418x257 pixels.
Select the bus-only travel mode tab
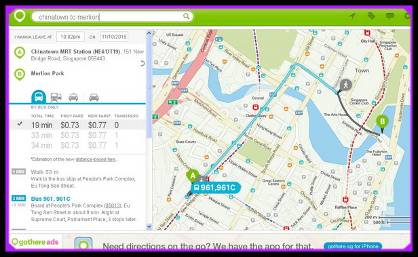coord(39,96)
